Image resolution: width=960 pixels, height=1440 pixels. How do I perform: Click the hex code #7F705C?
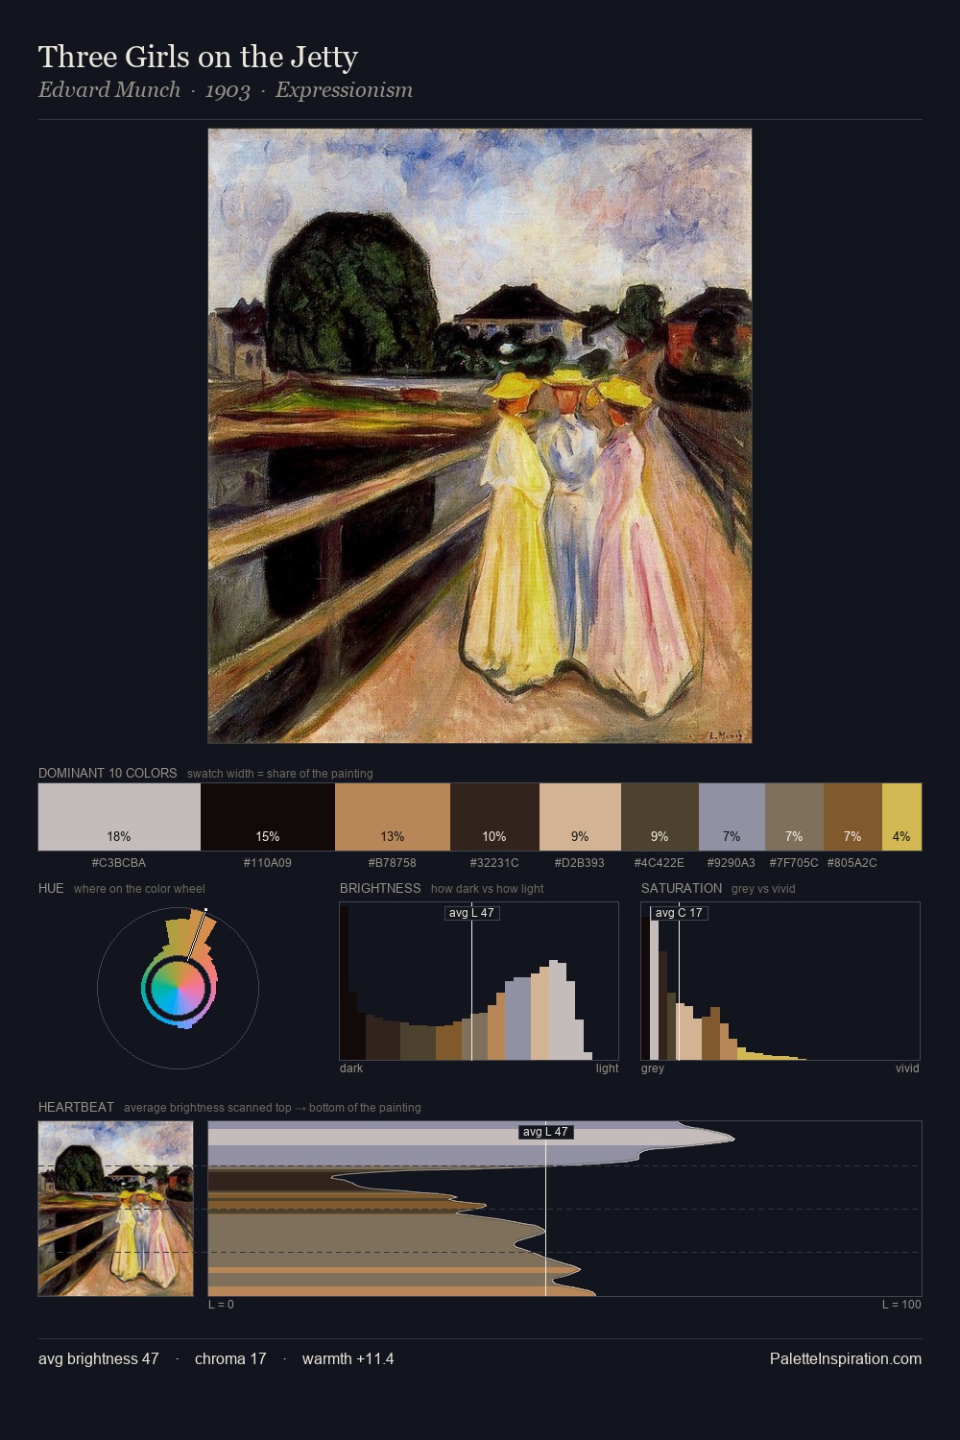coord(794,862)
